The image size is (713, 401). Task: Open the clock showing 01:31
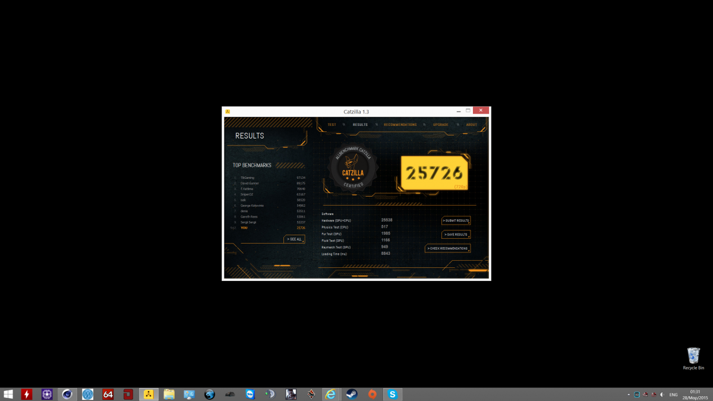pyautogui.click(x=696, y=394)
